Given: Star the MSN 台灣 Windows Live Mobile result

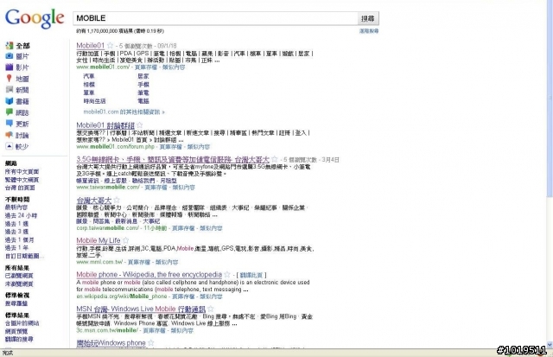Looking at the screenshot, I should coord(211,309).
